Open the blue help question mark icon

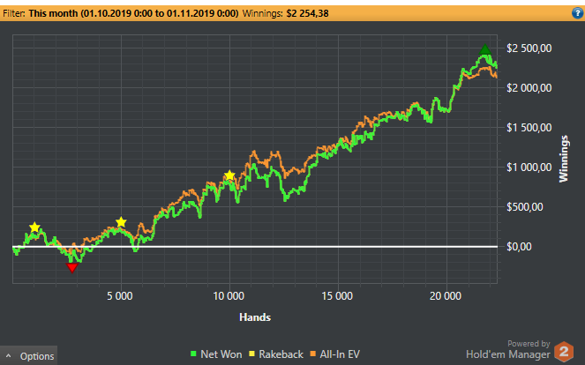(x=577, y=13)
